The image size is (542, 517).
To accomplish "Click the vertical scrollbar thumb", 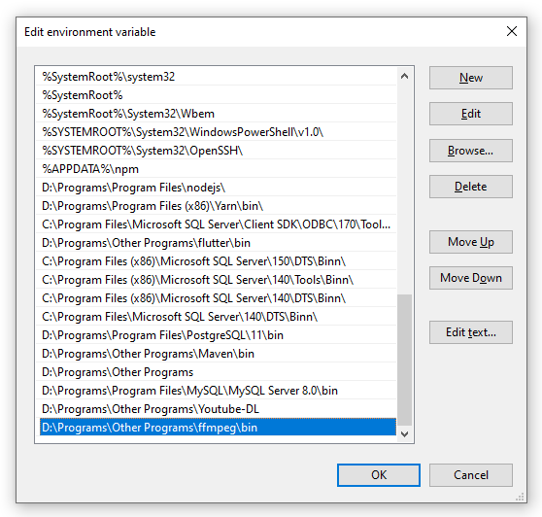I will [404, 360].
